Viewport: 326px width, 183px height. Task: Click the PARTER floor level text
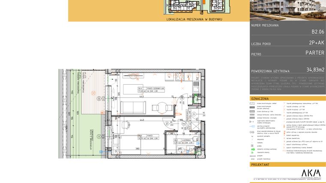[314, 53]
